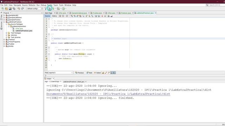
Task: Select the PrimerPrograma project in tree
Action: pos(14,42)
